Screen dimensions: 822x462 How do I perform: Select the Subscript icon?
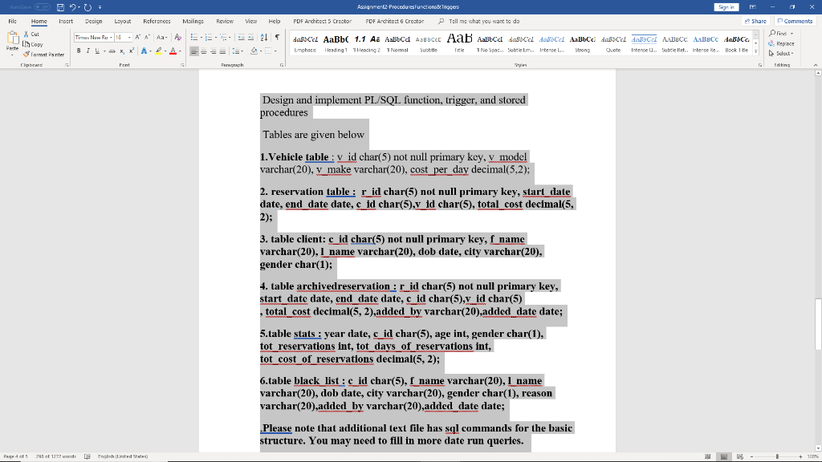[x=121, y=51]
